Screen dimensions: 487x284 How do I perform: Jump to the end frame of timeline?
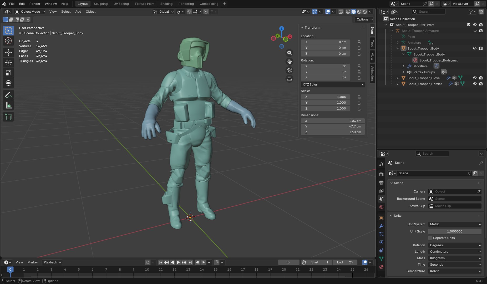point(190,262)
